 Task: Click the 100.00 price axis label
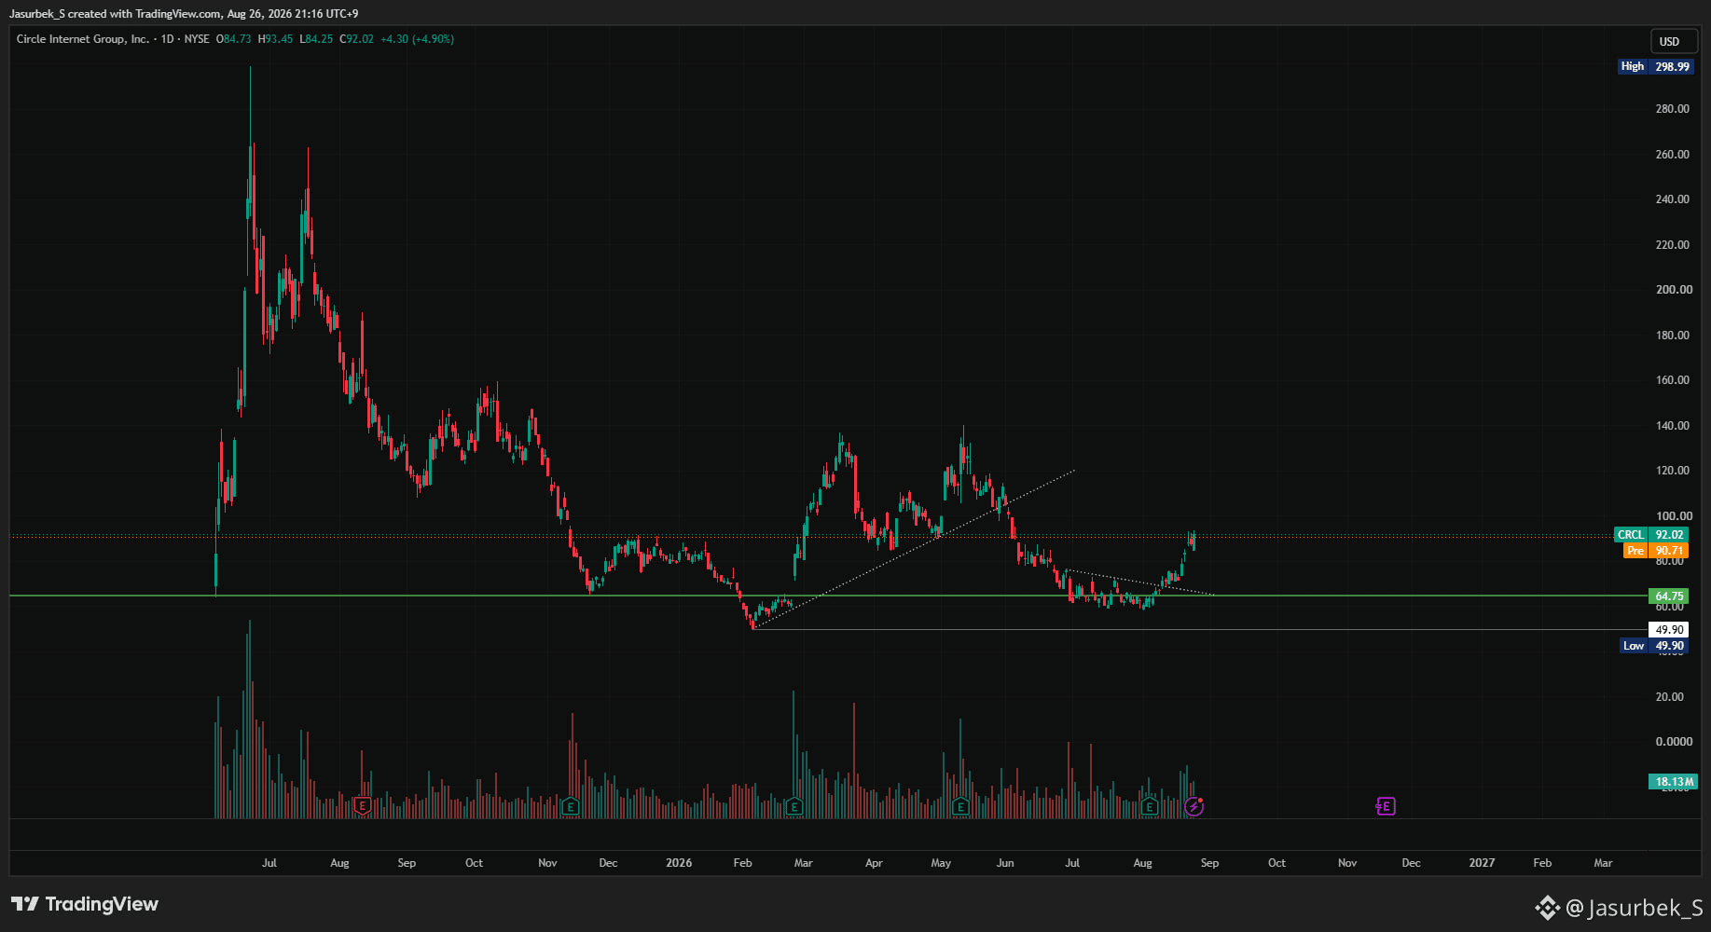point(1674,516)
